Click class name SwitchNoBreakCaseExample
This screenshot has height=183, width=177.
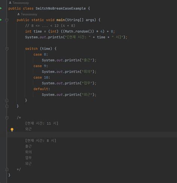(x=60, y=9)
